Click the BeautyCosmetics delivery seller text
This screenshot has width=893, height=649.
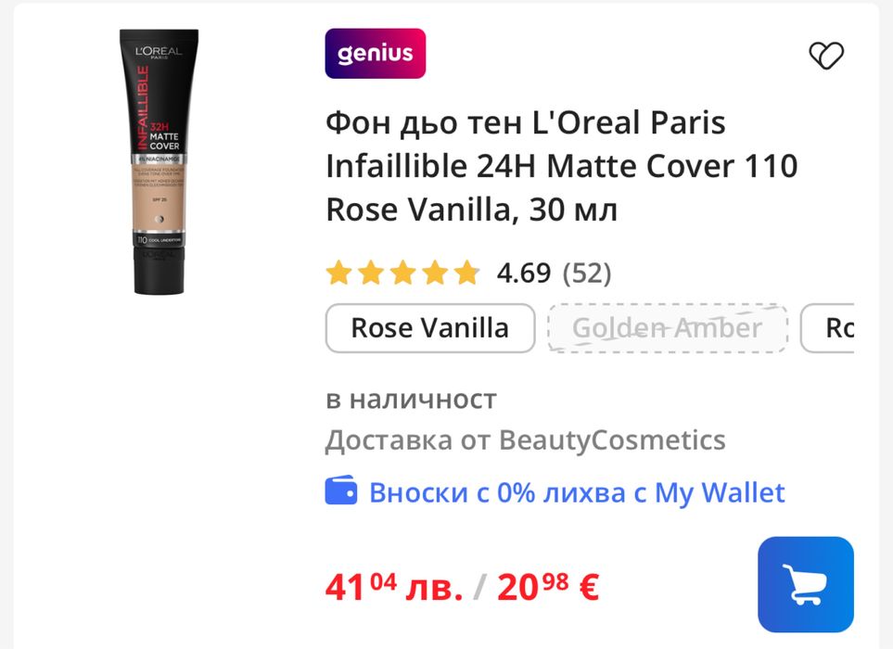click(525, 440)
